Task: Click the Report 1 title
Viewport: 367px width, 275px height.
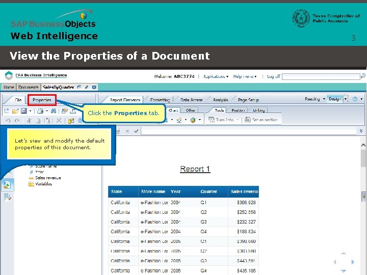Action: (195, 169)
